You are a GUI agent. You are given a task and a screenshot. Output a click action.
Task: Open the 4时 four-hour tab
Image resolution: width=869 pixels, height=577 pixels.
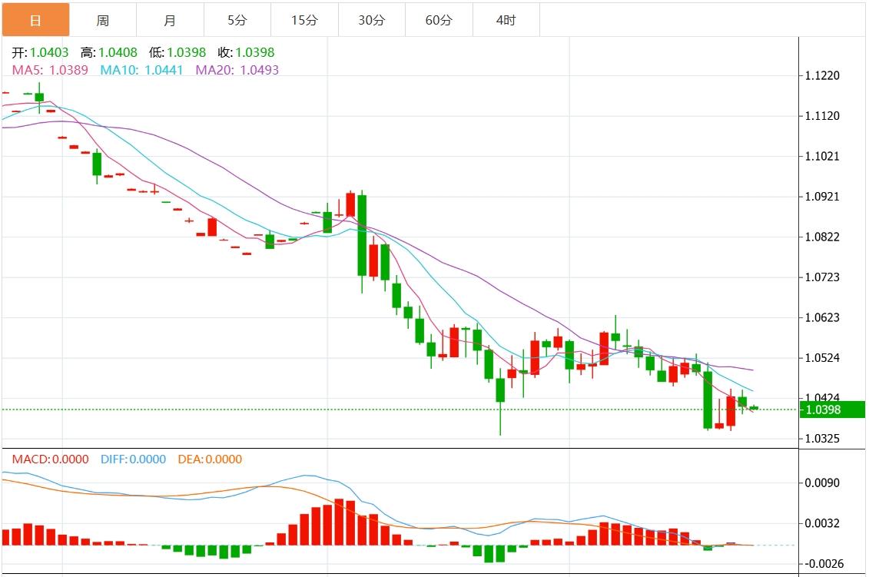tap(506, 20)
